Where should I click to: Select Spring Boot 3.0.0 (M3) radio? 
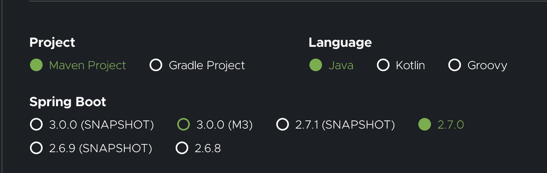tap(184, 125)
